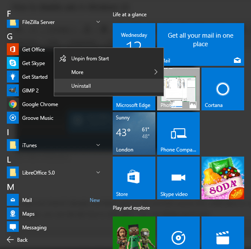251x249 pixels.
Task: Click the Get Office orange icon
Action: click(13, 49)
